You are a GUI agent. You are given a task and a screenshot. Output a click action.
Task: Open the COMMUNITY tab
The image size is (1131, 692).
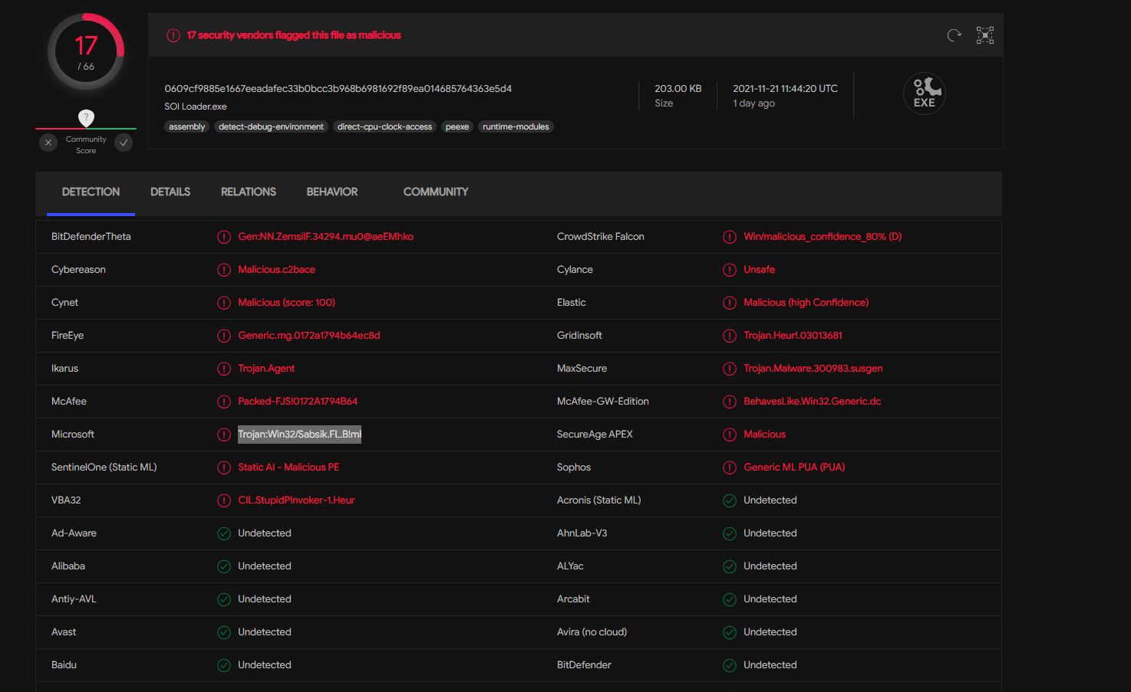pos(436,192)
